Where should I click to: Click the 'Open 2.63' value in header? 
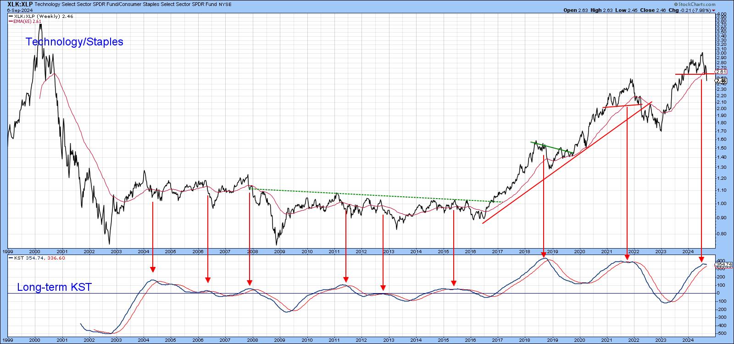coord(575,10)
